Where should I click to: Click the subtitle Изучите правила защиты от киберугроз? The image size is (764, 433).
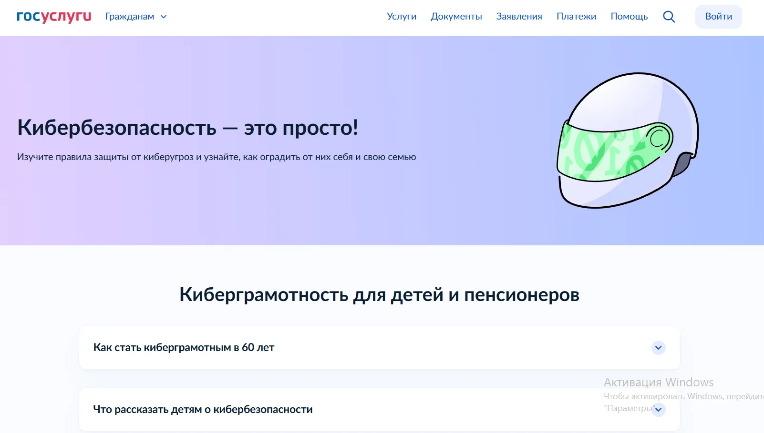(x=217, y=157)
